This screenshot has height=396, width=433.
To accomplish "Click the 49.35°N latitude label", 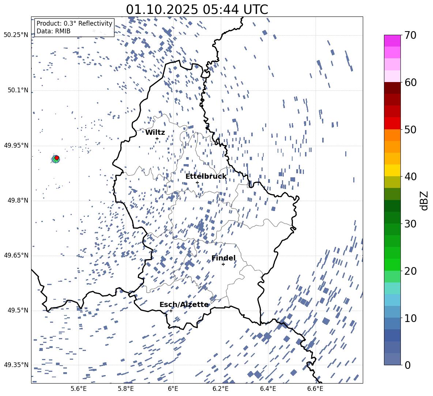I will 16,365.
